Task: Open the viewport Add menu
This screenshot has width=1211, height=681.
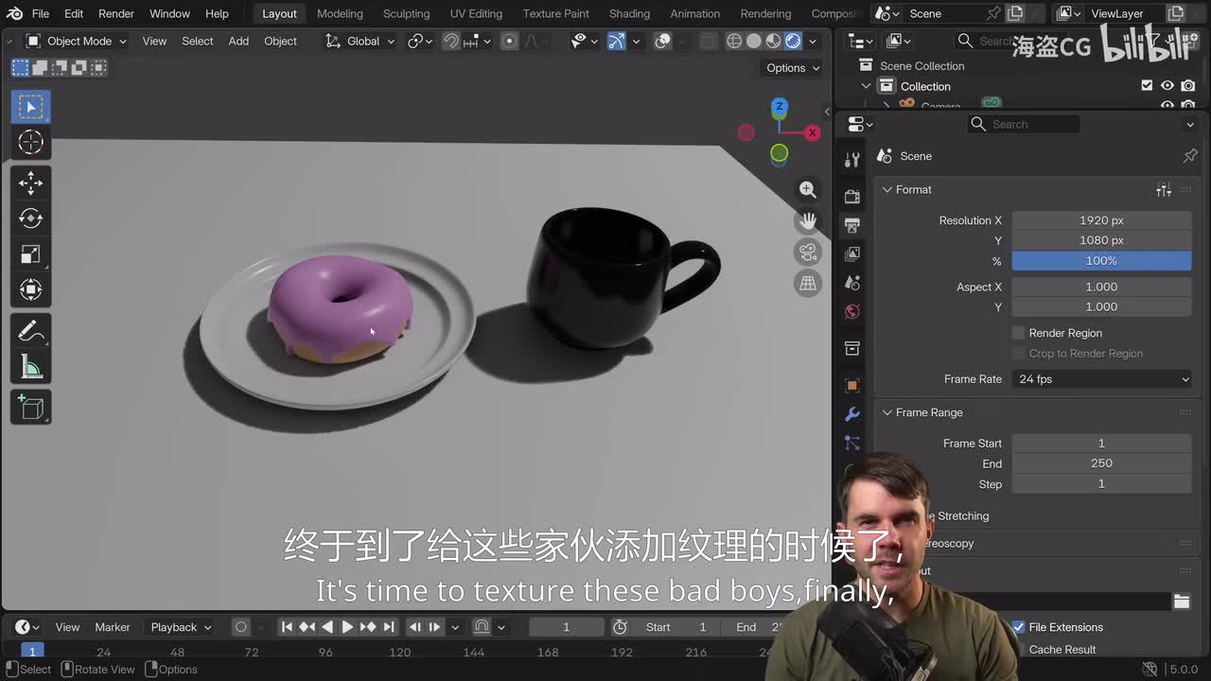Action: click(x=238, y=41)
